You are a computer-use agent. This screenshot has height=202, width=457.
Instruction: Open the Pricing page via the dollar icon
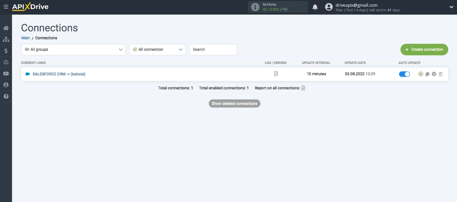pyautogui.click(x=6, y=50)
